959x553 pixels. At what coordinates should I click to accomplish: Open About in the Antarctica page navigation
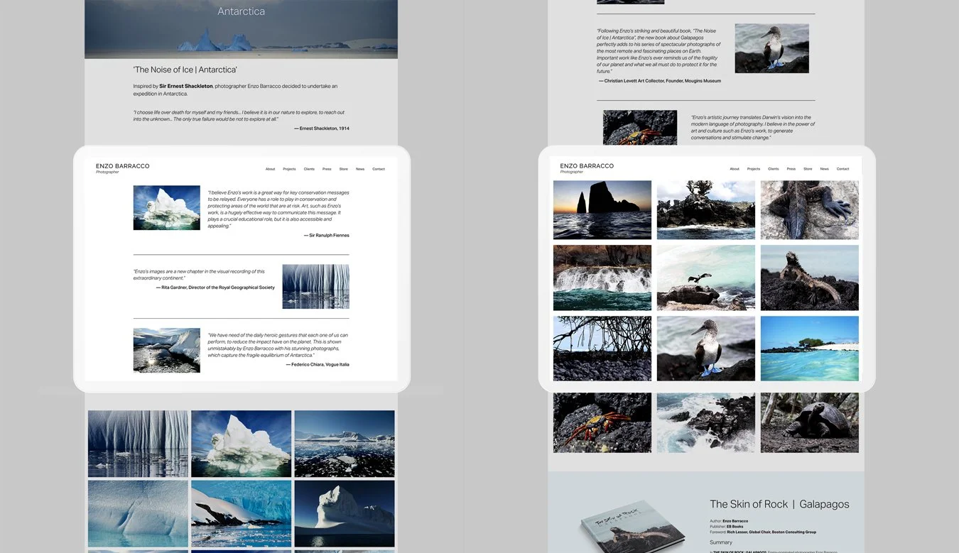pyautogui.click(x=270, y=169)
